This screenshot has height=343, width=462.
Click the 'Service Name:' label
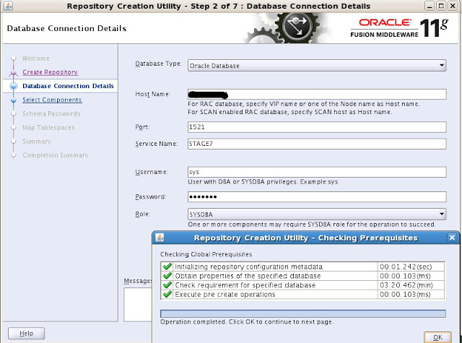[x=157, y=144]
